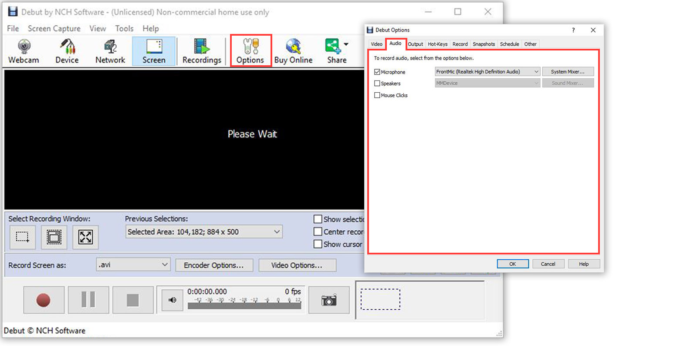Switch to the Other tab
The width and height of the screenshot is (697, 348).
point(531,44)
